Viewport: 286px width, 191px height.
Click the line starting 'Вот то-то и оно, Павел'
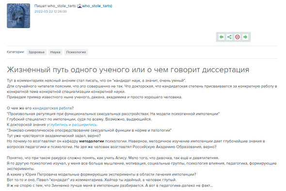click(92, 180)
